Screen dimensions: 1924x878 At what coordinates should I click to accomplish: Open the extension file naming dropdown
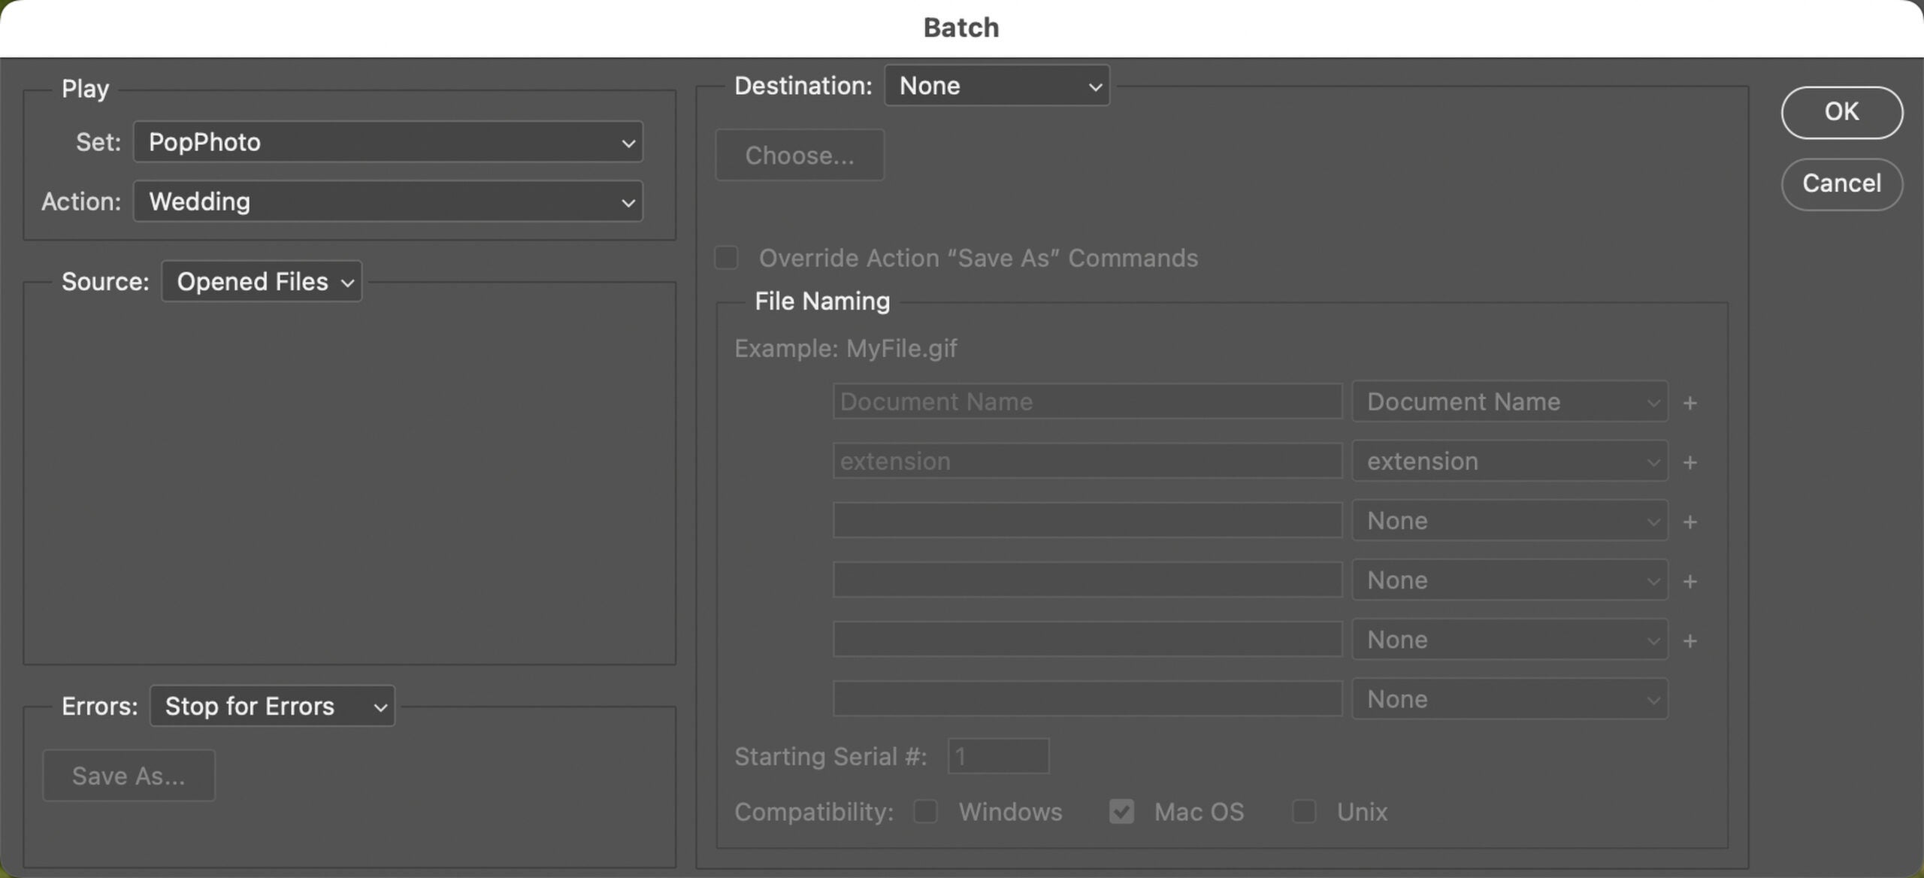(1510, 461)
